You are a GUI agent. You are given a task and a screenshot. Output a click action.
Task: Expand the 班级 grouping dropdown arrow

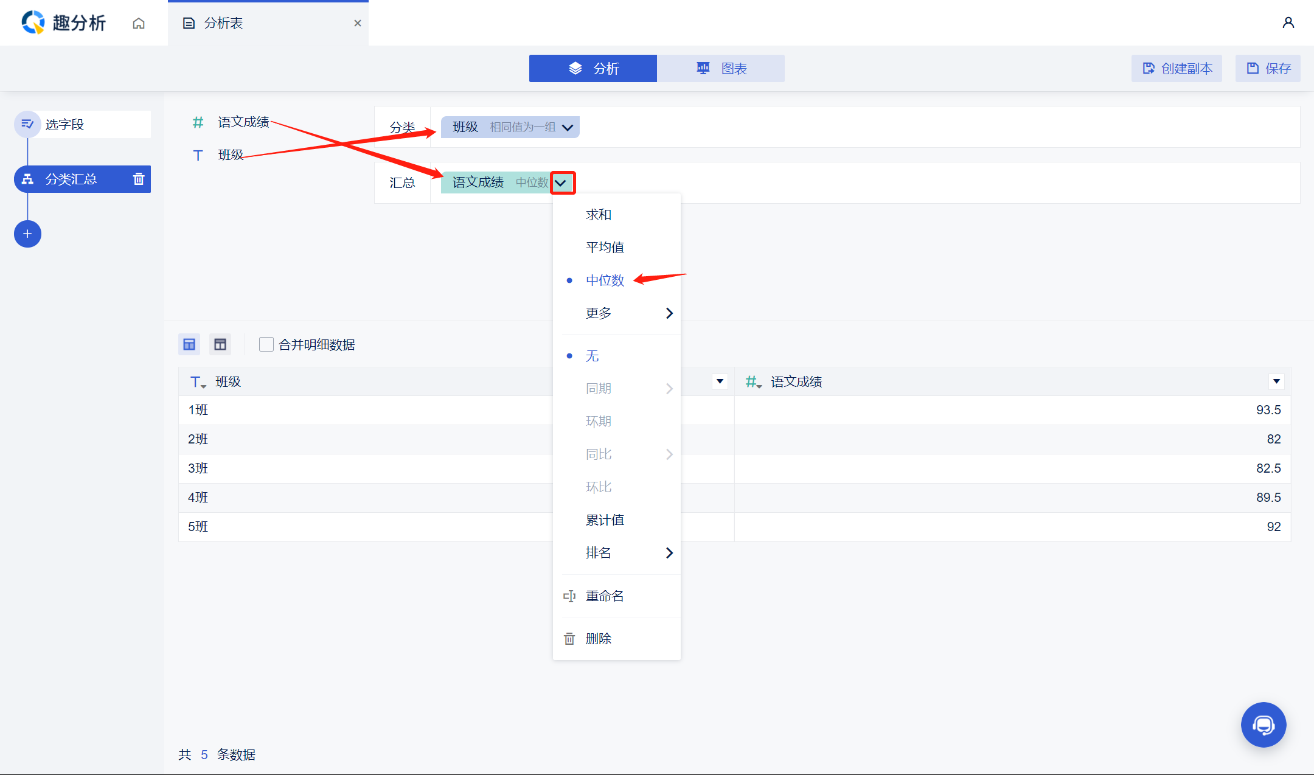pyautogui.click(x=568, y=127)
